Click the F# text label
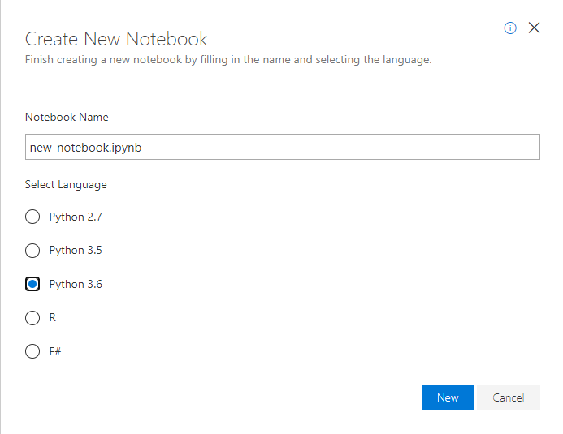 (x=56, y=351)
